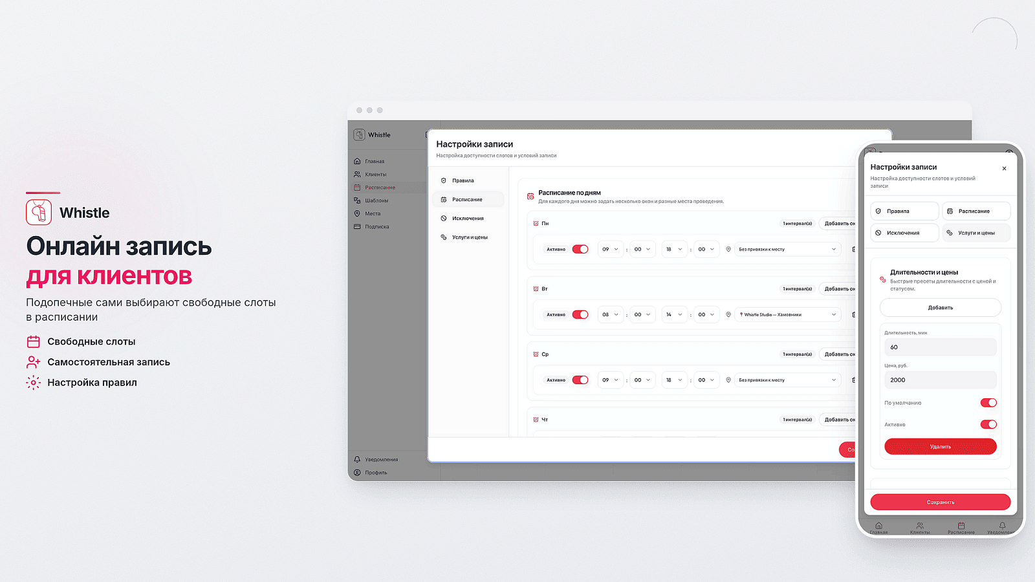Open the Вт start hour dropdown showing 08
Viewport: 1035px width, 582px height.
610,314
